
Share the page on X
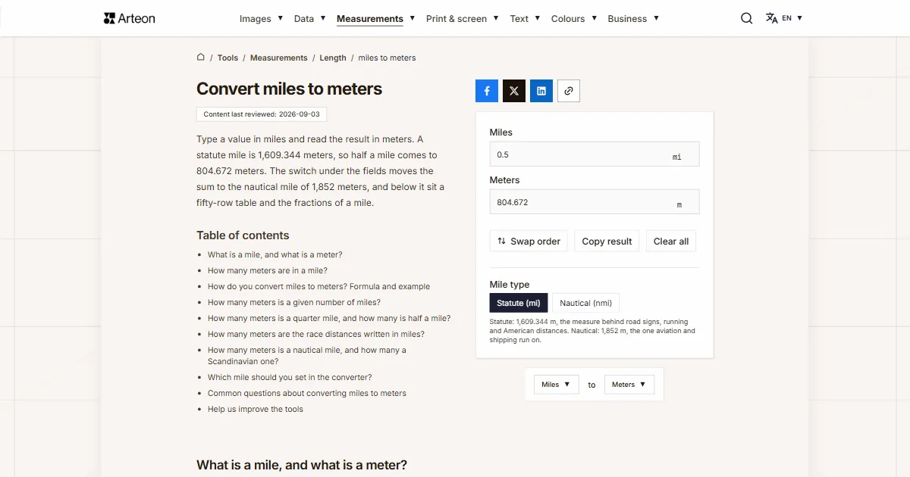click(x=514, y=91)
